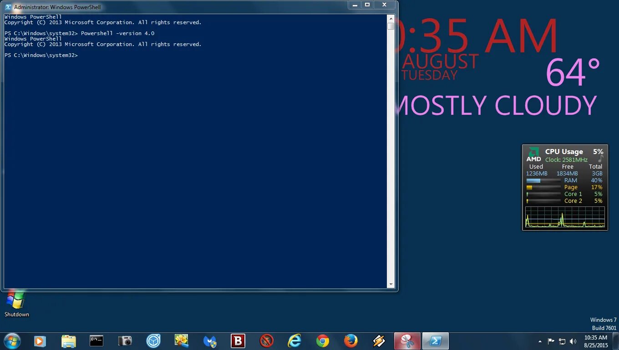
Task: Click 'Clock: 2581MHz' text in gadget
Action: pos(566,160)
